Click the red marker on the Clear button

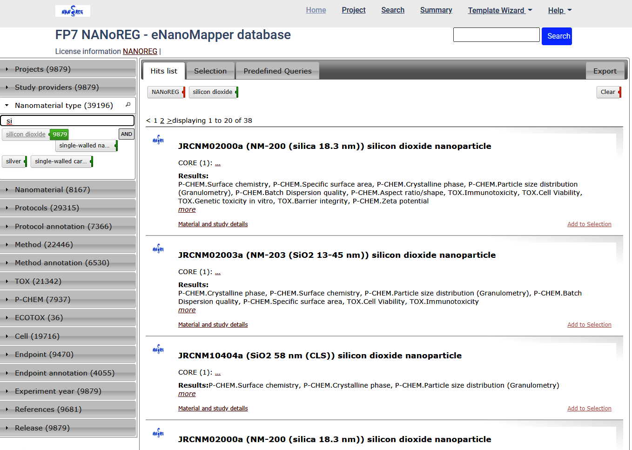click(x=619, y=92)
